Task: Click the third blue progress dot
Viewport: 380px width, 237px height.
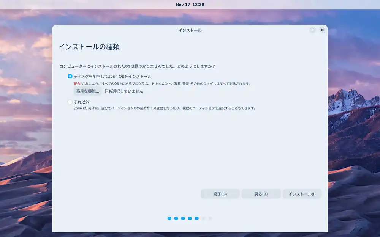Action: click(183, 218)
